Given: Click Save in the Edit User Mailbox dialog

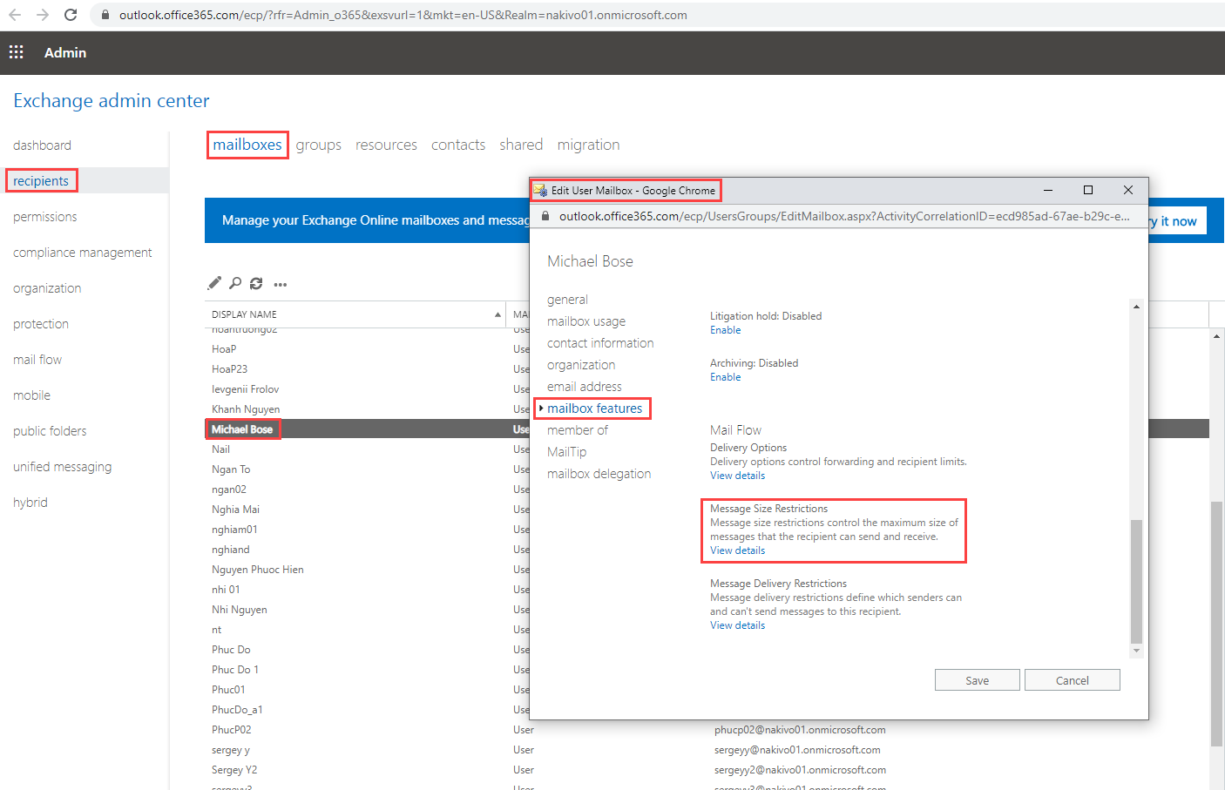Looking at the screenshot, I should pos(977,680).
